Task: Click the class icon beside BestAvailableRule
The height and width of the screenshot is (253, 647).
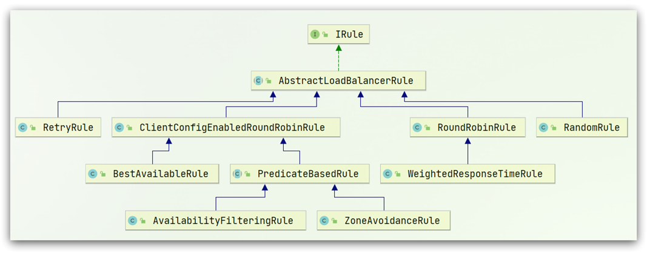Action: (x=93, y=174)
